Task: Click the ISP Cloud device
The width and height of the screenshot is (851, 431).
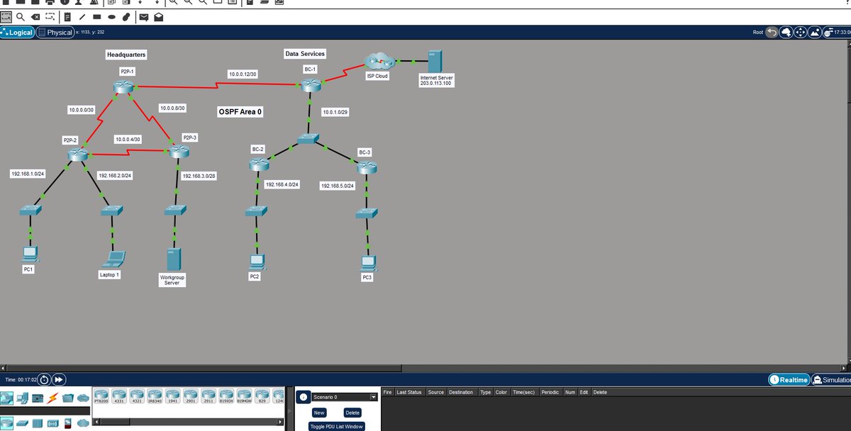Action: 381,61
